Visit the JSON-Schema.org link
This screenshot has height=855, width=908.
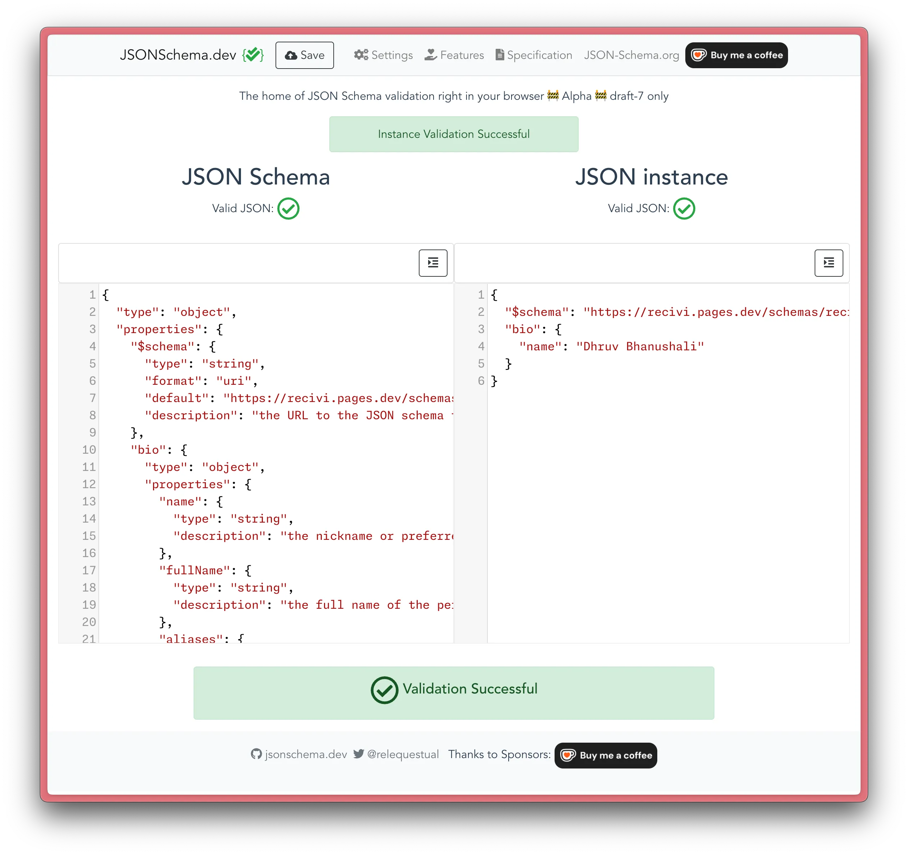(x=631, y=55)
